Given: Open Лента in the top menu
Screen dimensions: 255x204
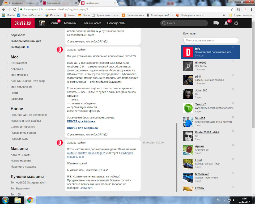Looking at the screenshot, I should click(x=53, y=23).
